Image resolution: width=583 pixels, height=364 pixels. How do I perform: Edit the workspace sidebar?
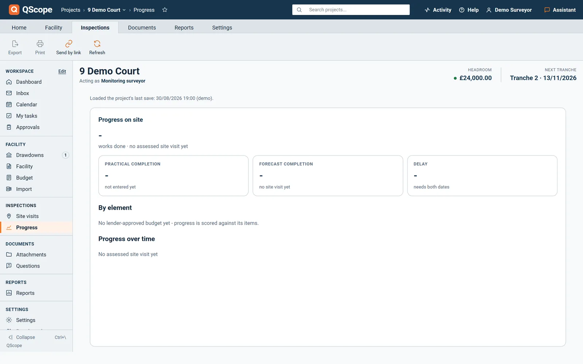62,71
